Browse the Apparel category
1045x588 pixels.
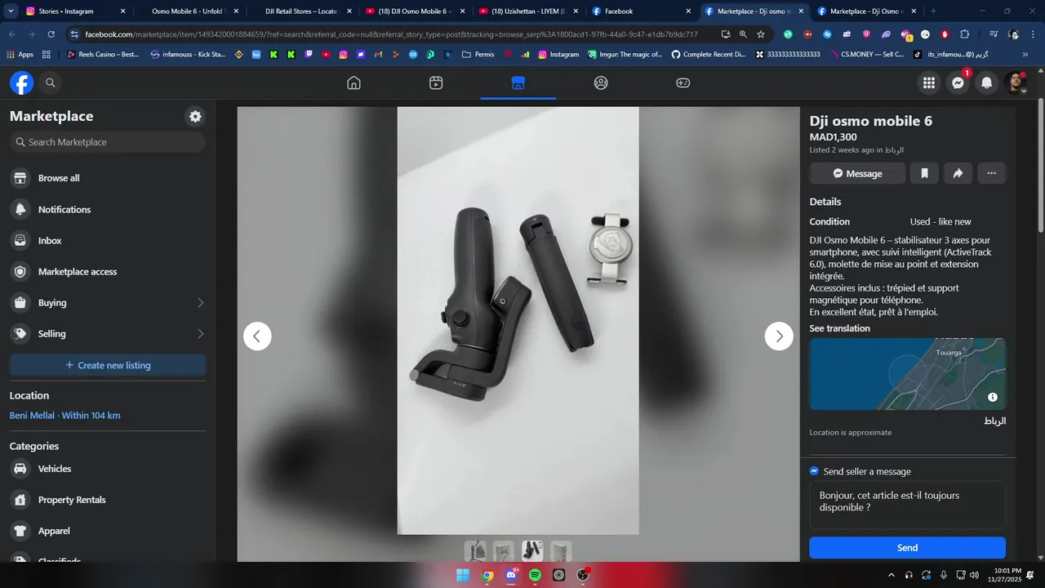[108, 531]
